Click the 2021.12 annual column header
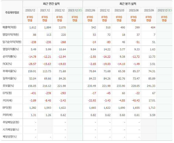 pos(45,11)
